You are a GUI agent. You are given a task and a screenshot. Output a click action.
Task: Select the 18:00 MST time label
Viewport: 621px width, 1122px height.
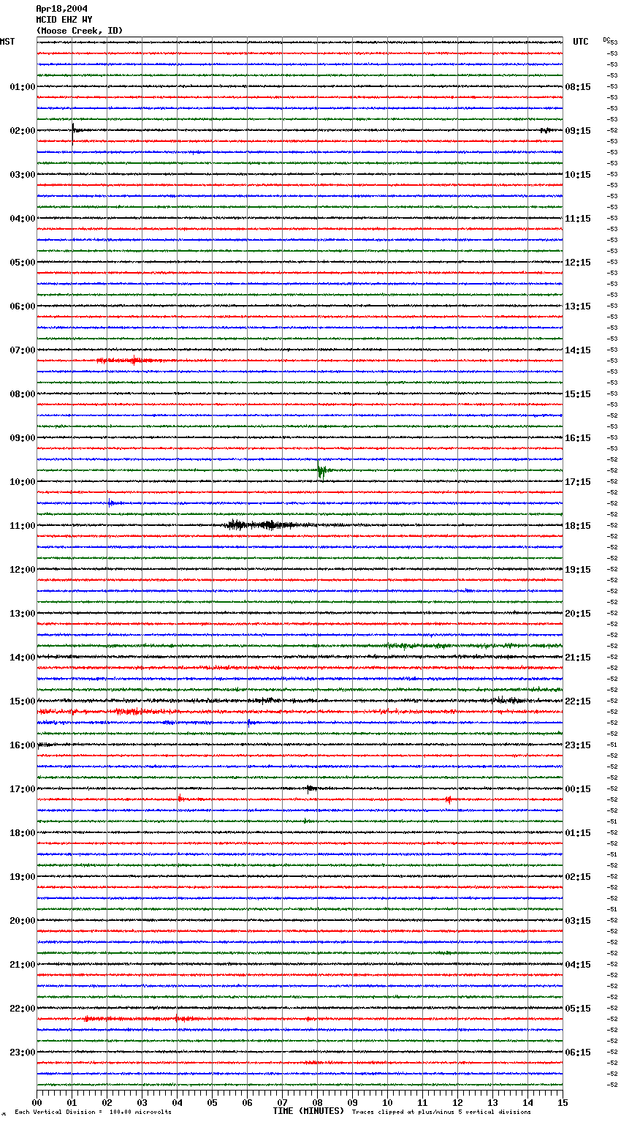(23, 833)
